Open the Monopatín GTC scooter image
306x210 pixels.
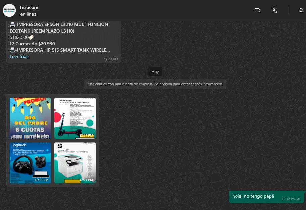tap(75, 118)
